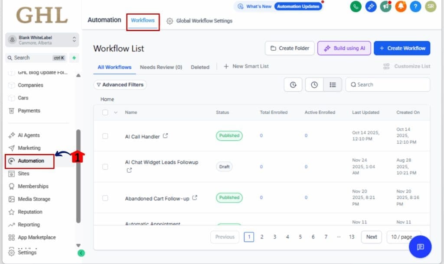Click the sidebar scrollbar thumb

[x=78, y=176]
